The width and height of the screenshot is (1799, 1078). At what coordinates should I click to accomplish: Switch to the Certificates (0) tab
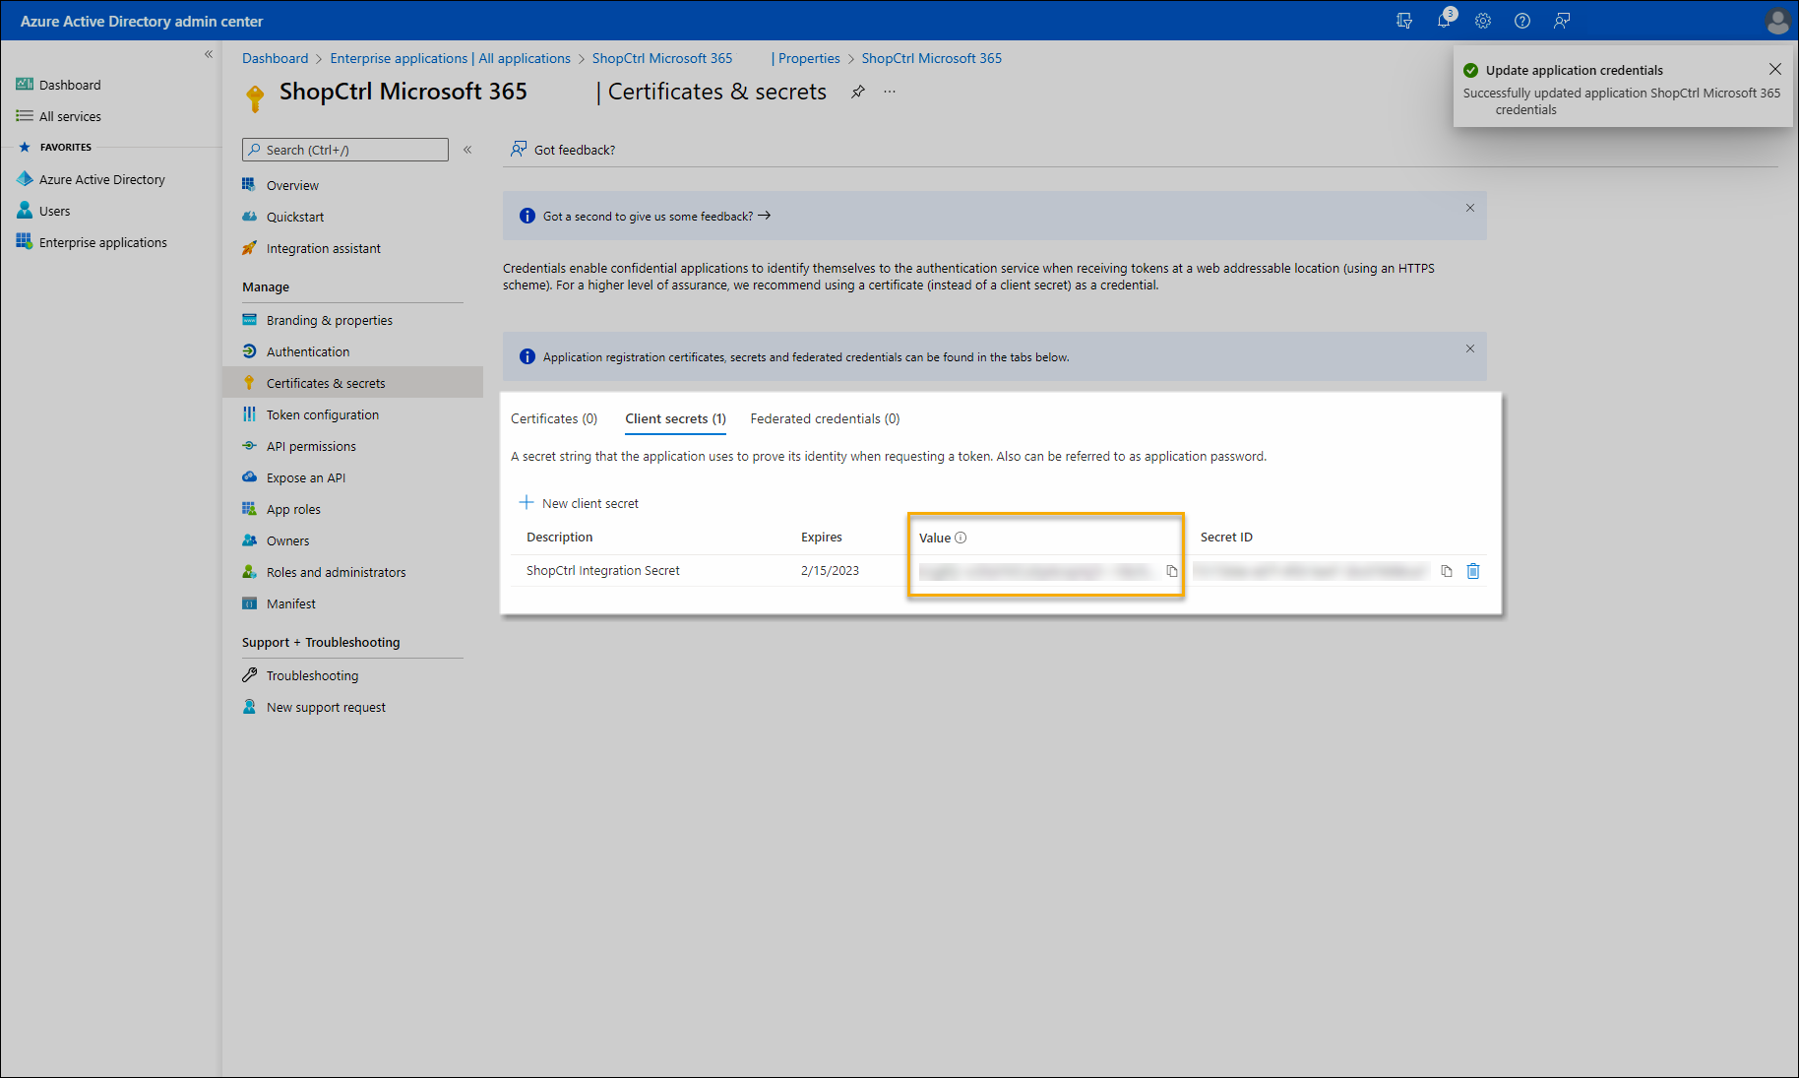(554, 418)
